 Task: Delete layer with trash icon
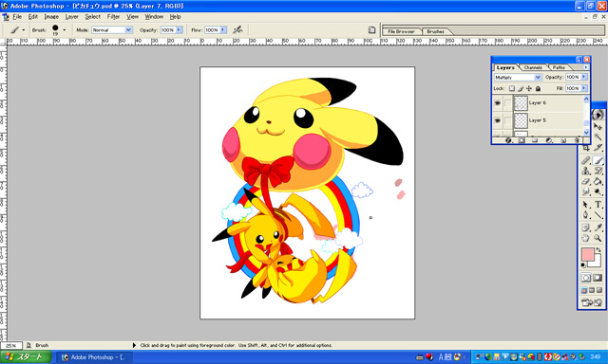coord(577,140)
